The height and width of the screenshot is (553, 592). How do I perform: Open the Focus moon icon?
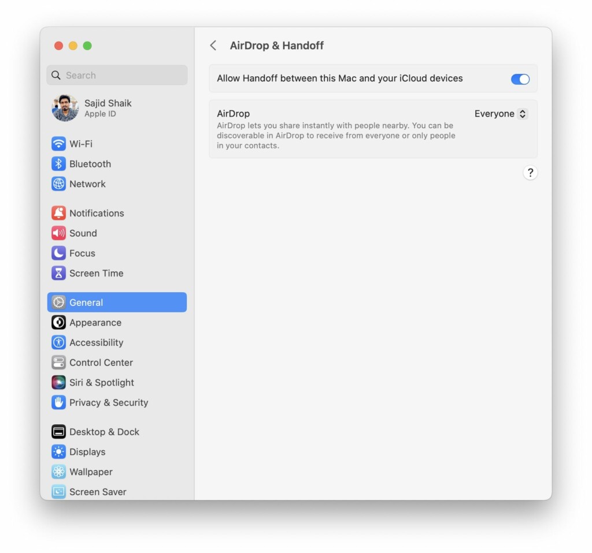coord(58,253)
